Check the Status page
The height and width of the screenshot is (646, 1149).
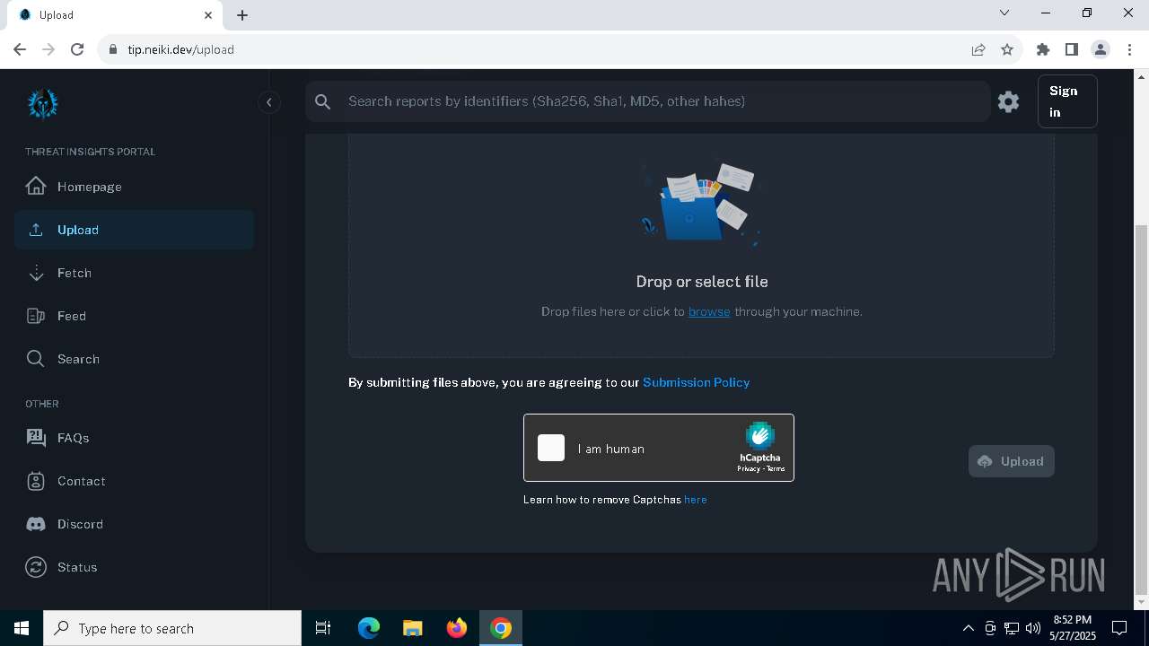point(134,567)
